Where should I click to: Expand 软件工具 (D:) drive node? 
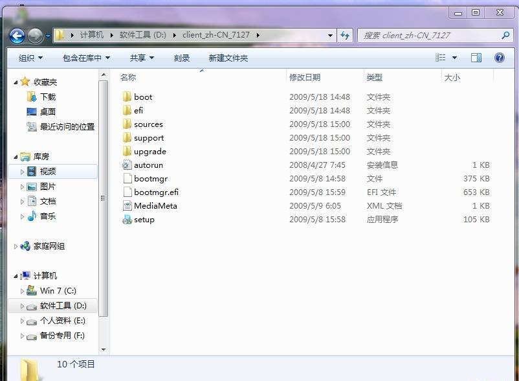click(22, 306)
